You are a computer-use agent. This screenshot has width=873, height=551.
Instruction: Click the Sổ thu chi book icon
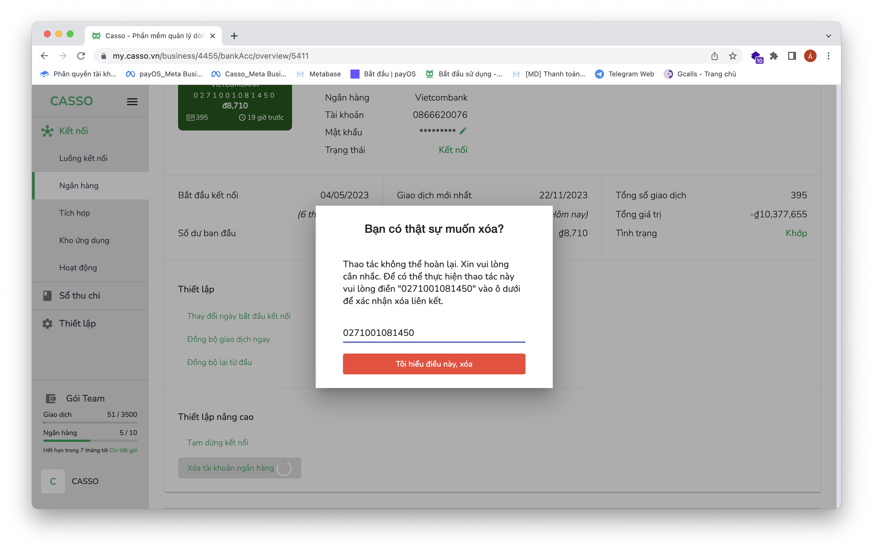pyautogui.click(x=47, y=295)
